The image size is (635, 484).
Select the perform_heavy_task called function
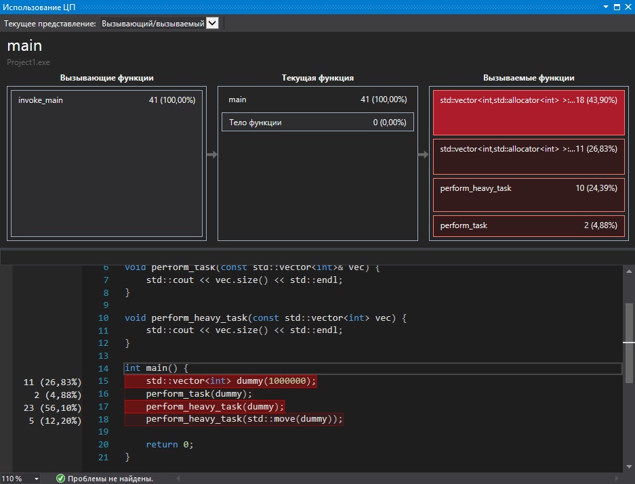(x=528, y=195)
